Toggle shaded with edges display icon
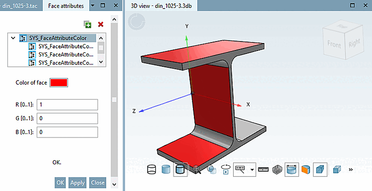The height and width of the screenshot is (191, 372). [181, 169]
